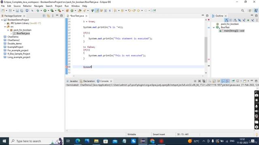This screenshot has width=259, height=145.
Task: Click the Open Perspective icon
Action: (250, 11)
